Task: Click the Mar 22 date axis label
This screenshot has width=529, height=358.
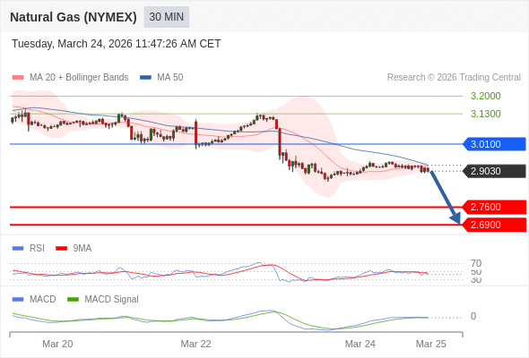Action: click(195, 344)
